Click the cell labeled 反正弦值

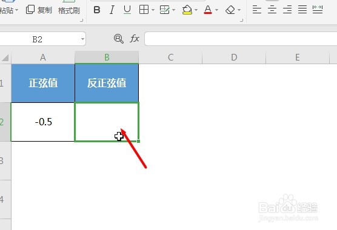click(x=107, y=83)
